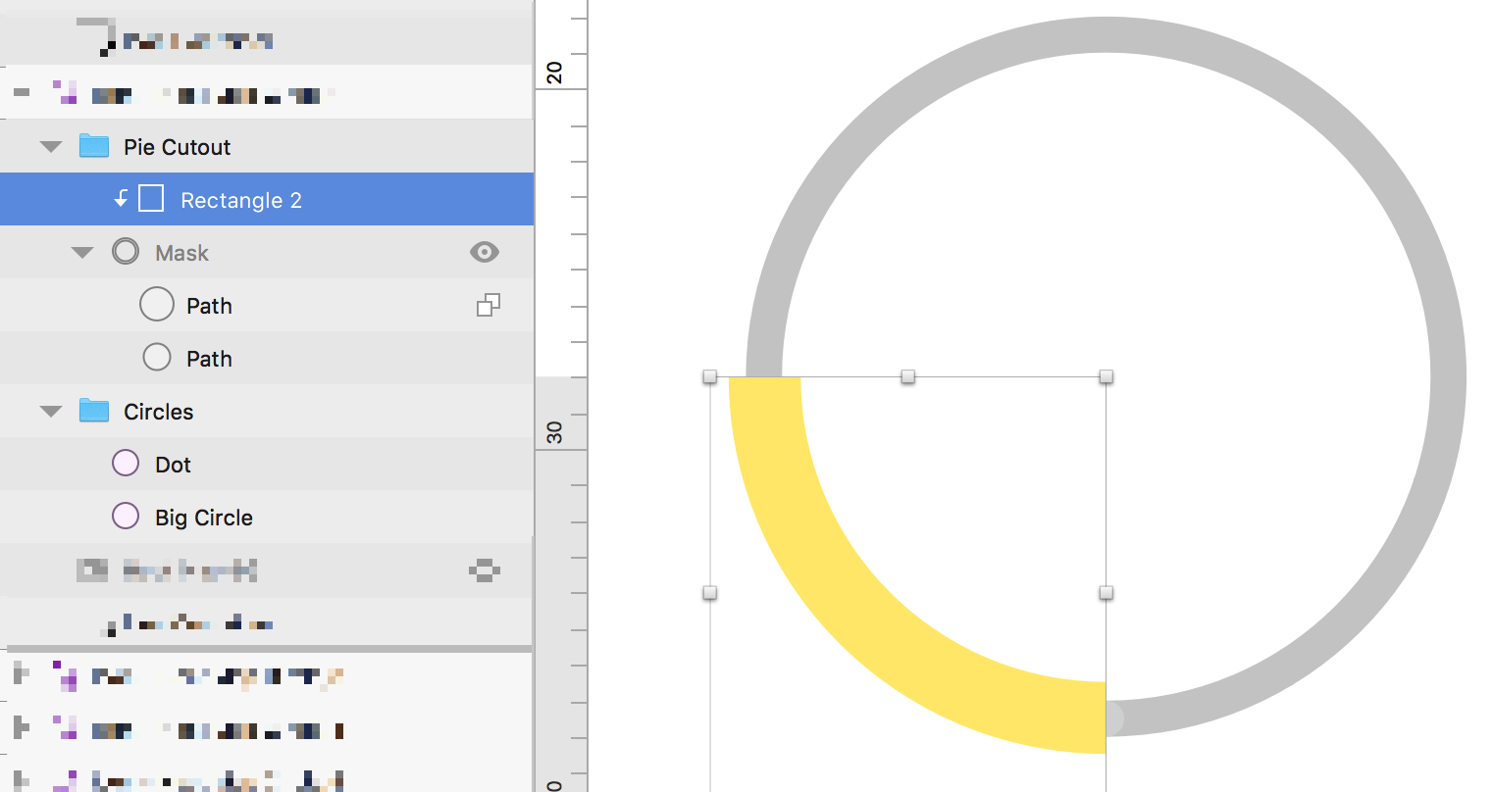Image resolution: width=1493 pixels, height=792 pixels.
Task: Select the Dot layer
Action: (x=174, y=464)
